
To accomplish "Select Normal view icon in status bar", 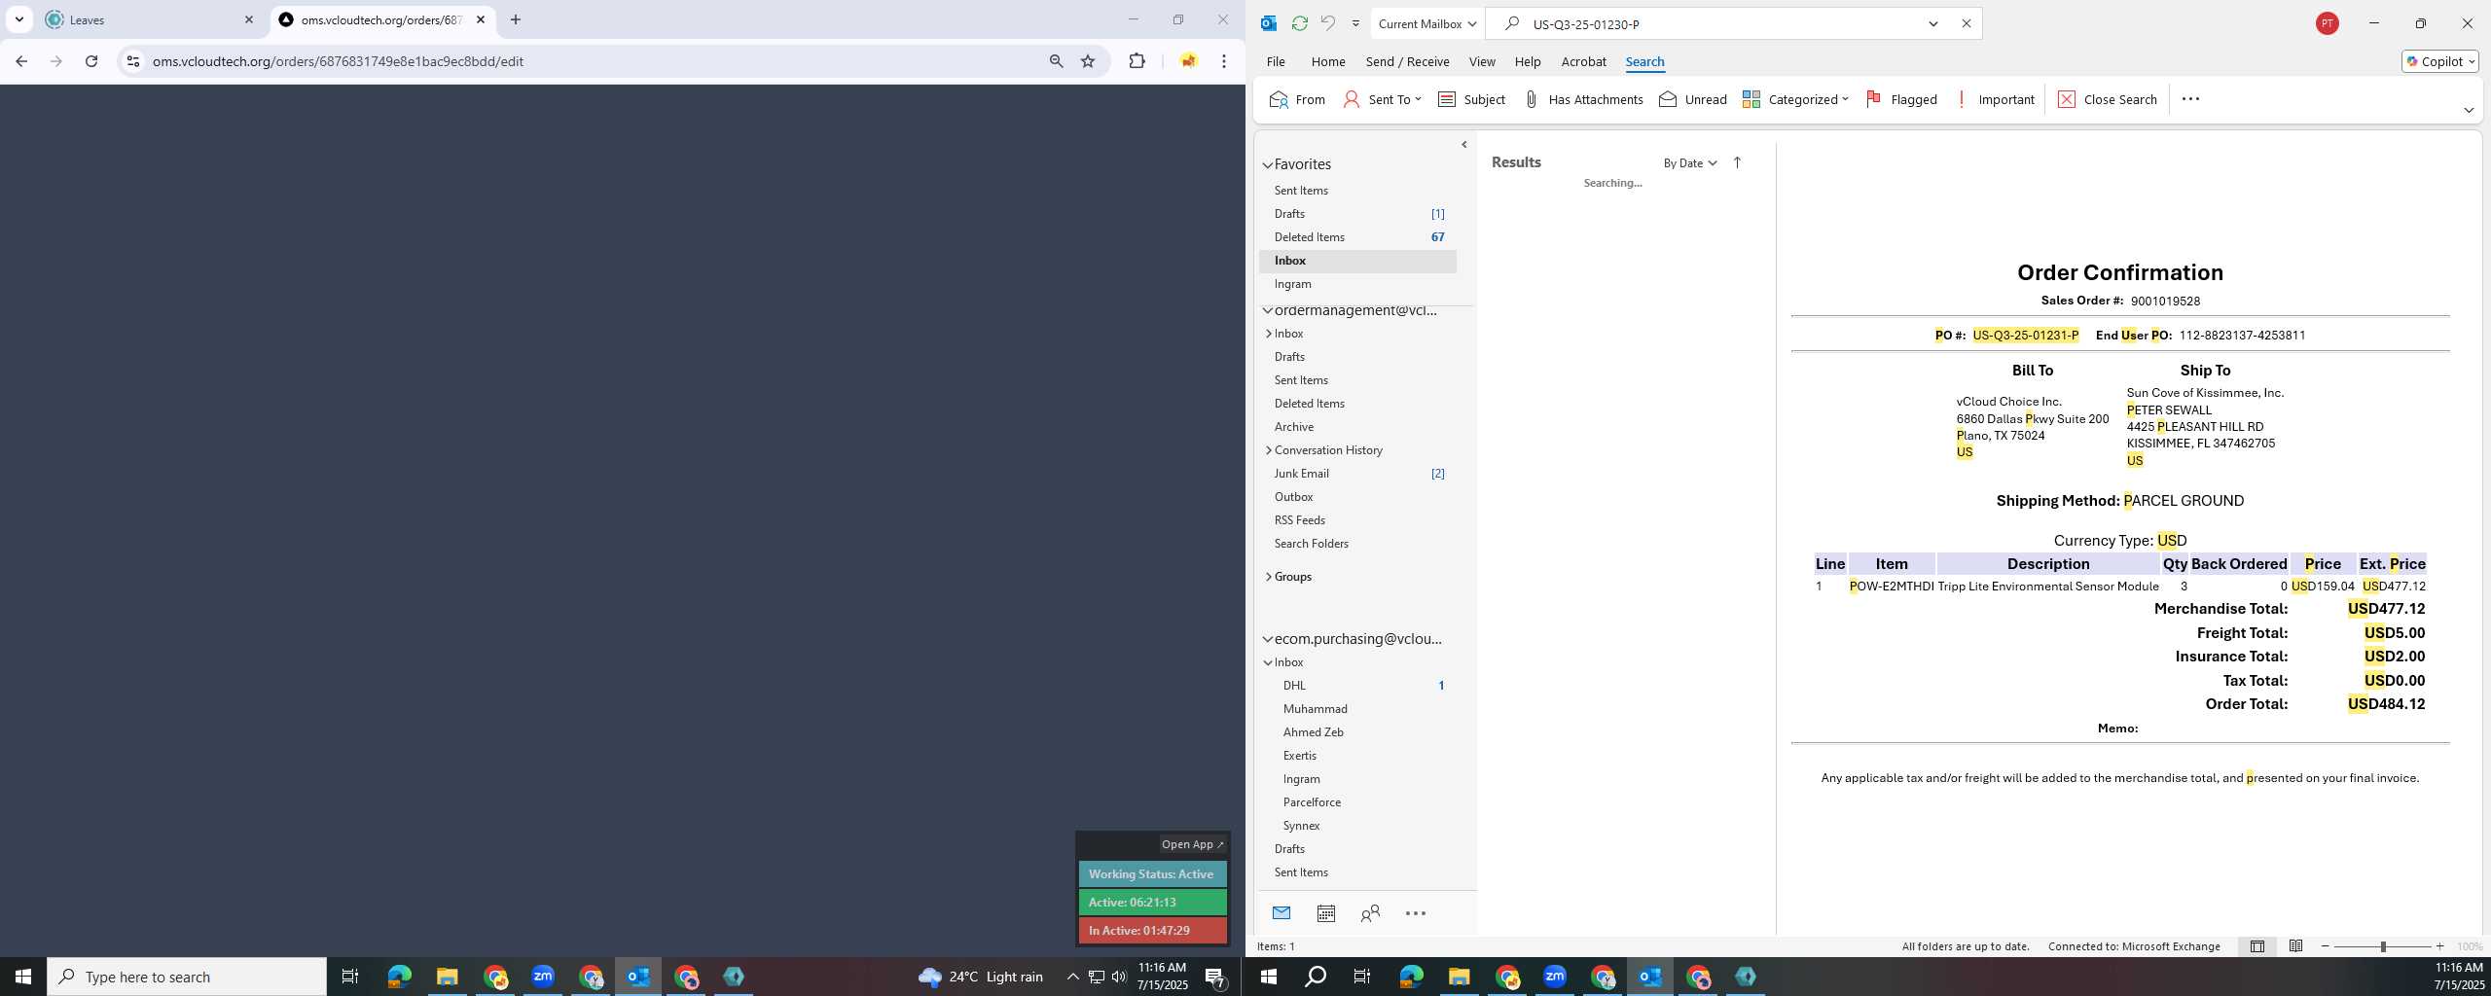I will click(2256, 946).
